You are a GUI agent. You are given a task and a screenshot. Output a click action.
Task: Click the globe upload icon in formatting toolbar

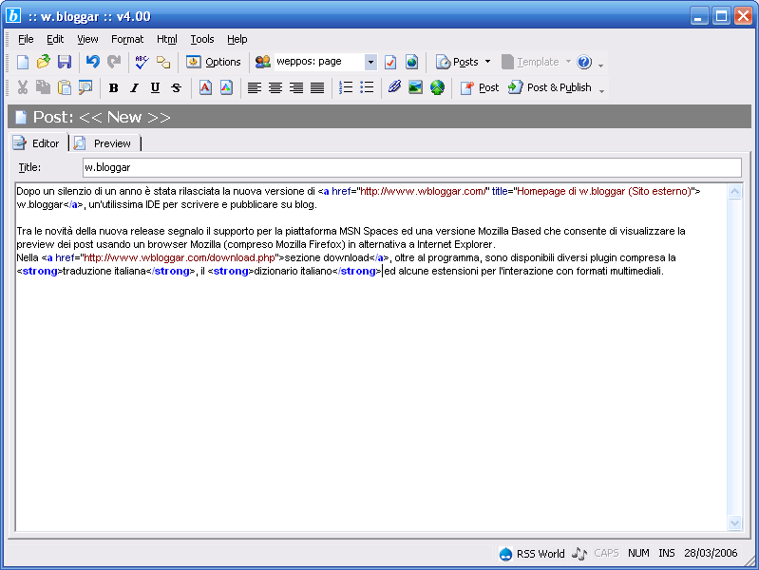437,87
